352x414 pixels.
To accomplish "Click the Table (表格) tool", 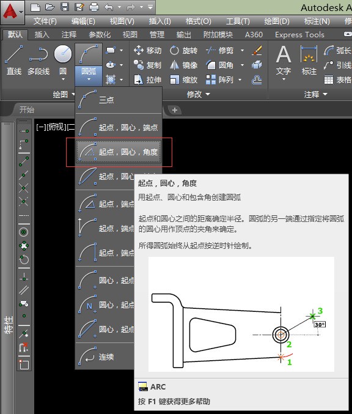I will [338, 79].
